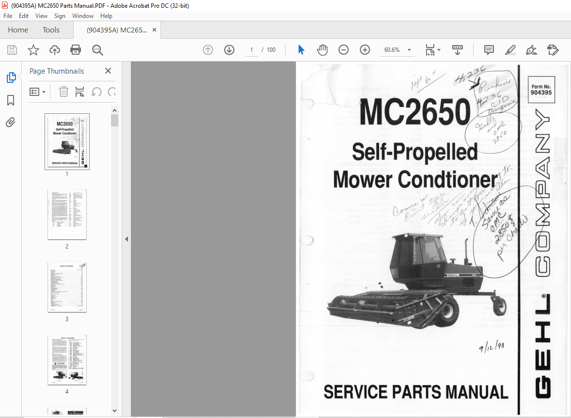Click the current page number field

coord(251,50)
